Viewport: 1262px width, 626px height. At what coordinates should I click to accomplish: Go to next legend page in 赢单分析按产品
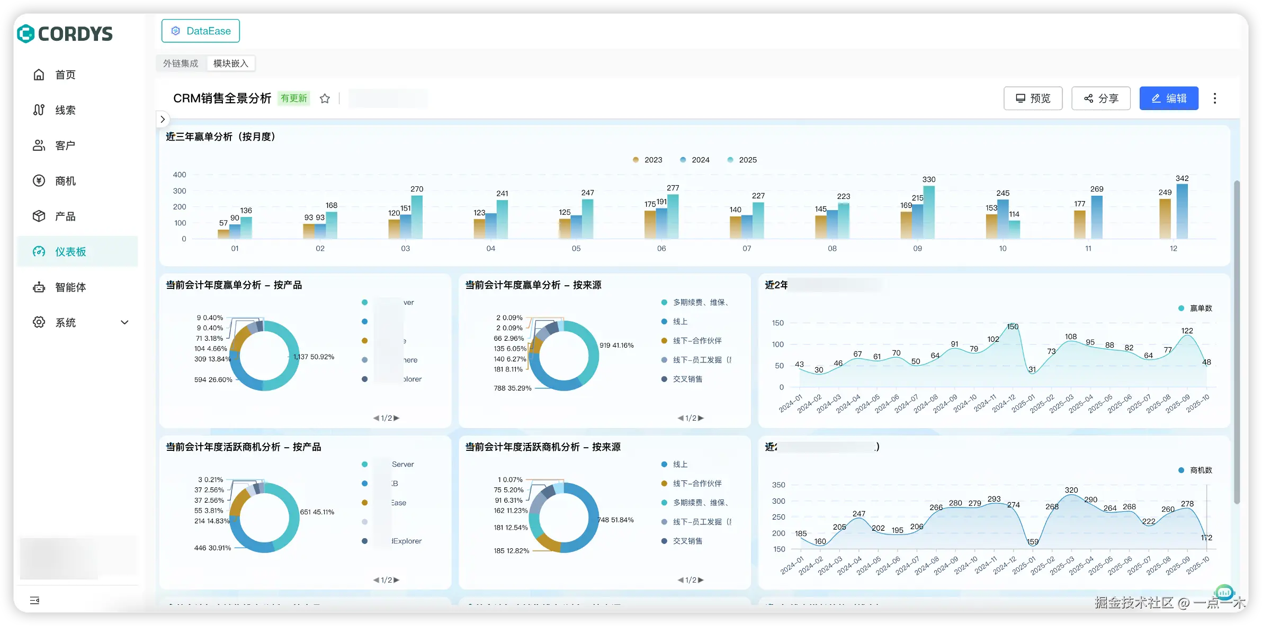pyautogui.click(x=397, y=418)
